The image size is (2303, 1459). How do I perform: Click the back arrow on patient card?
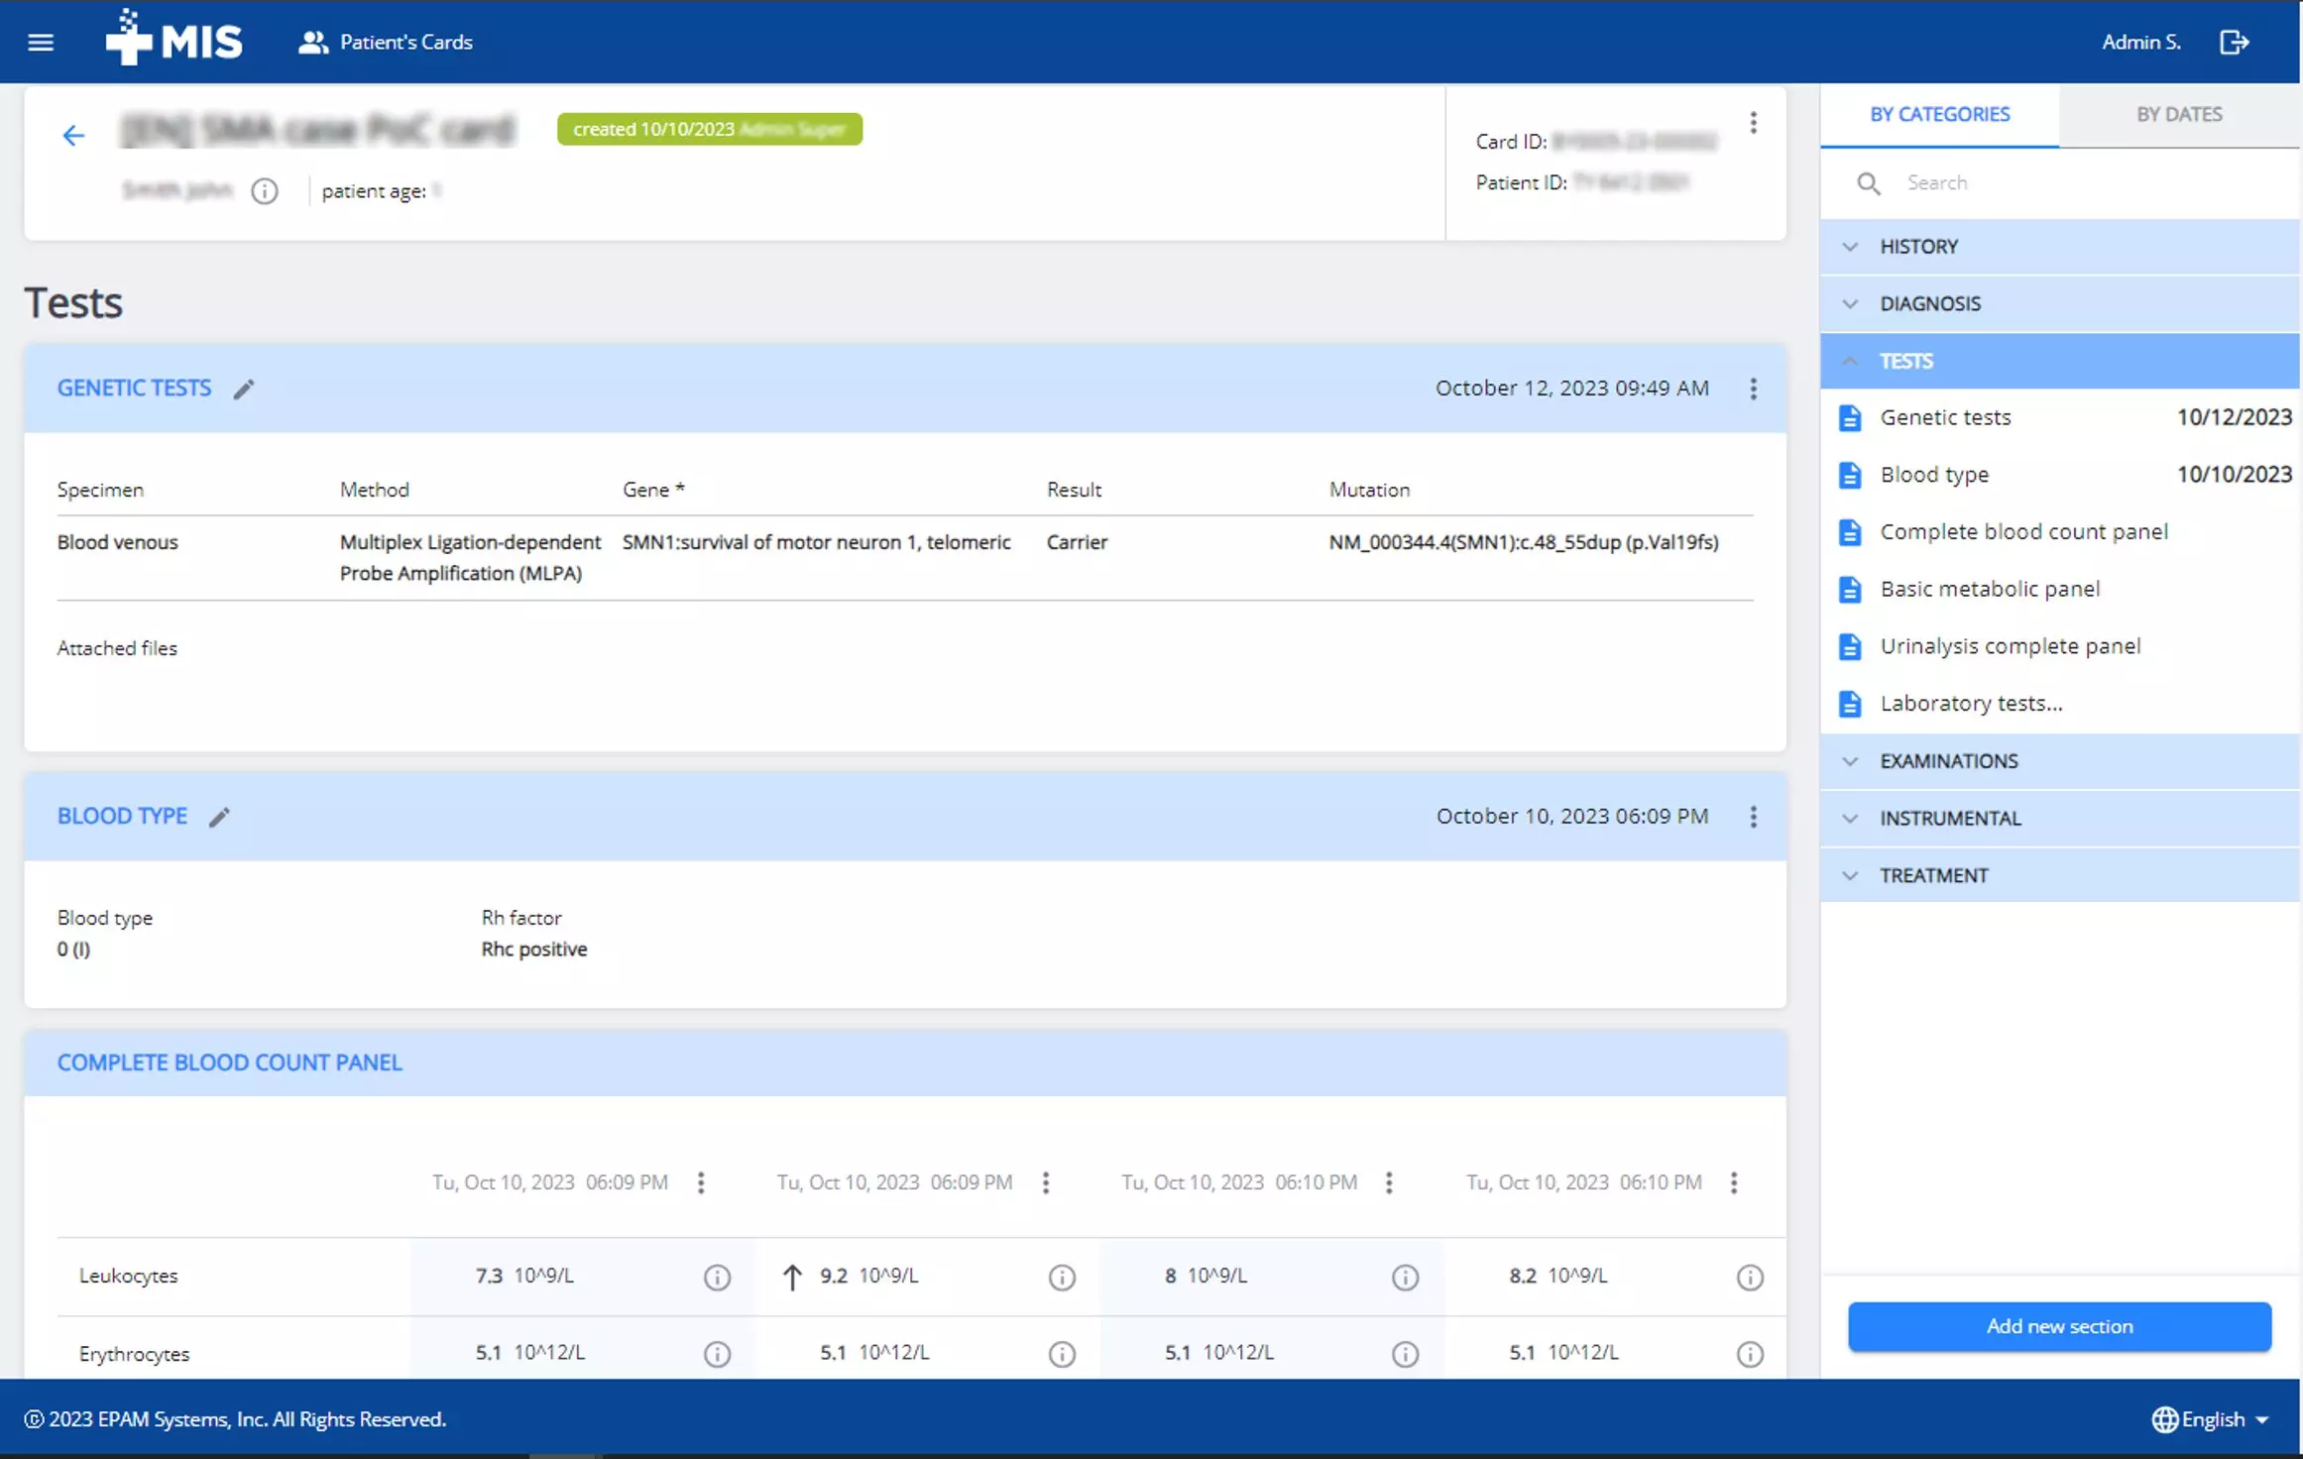[73, 136]
